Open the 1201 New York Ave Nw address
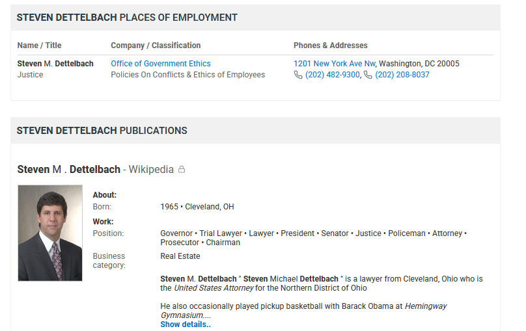The width and height of the screenshot is (526, 331). (x=335, y=64)
